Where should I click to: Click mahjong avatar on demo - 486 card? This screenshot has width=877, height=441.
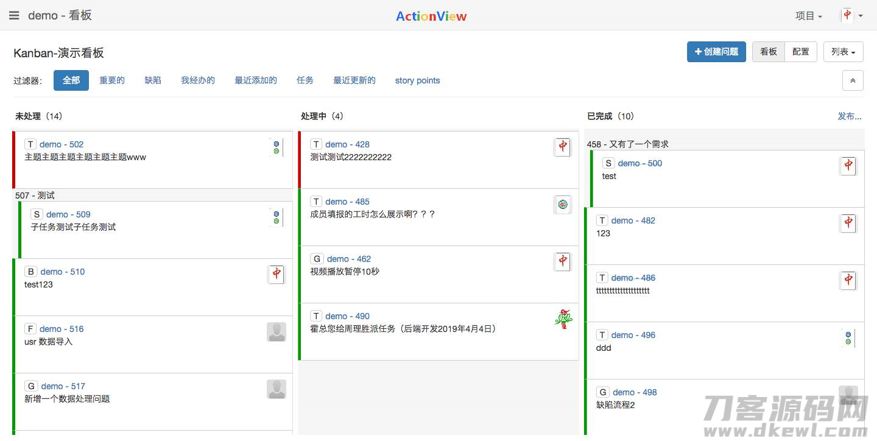pyautogui.click(x=848, y=281)
